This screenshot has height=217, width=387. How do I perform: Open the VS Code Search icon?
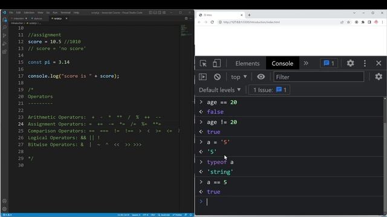click(4, 28)
